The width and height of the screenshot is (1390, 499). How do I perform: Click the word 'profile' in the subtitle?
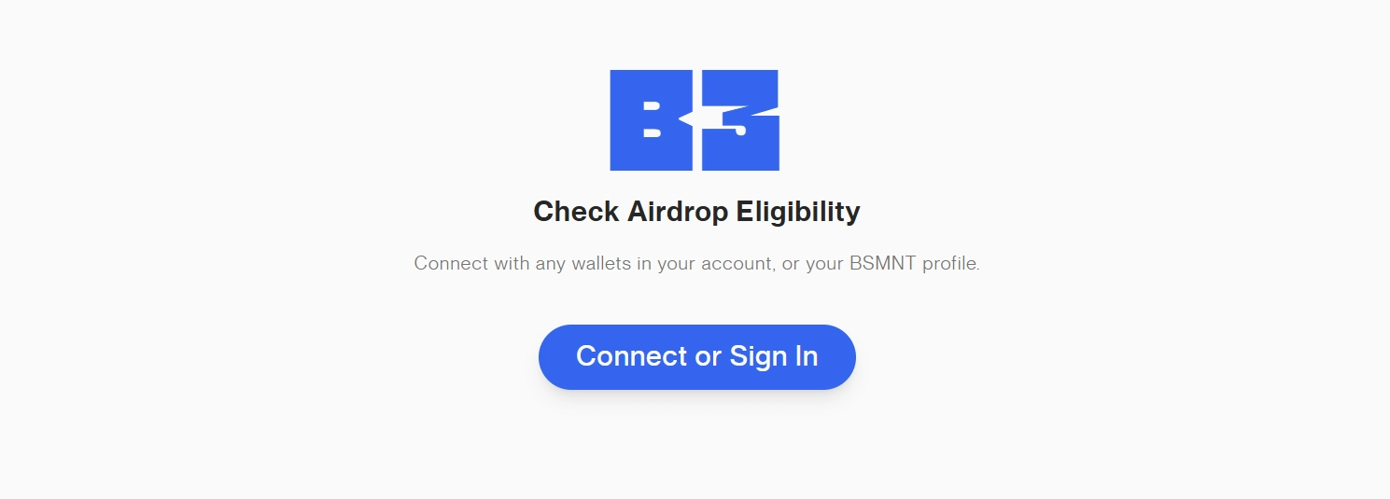pyautogui.click(x=950, y=264)
